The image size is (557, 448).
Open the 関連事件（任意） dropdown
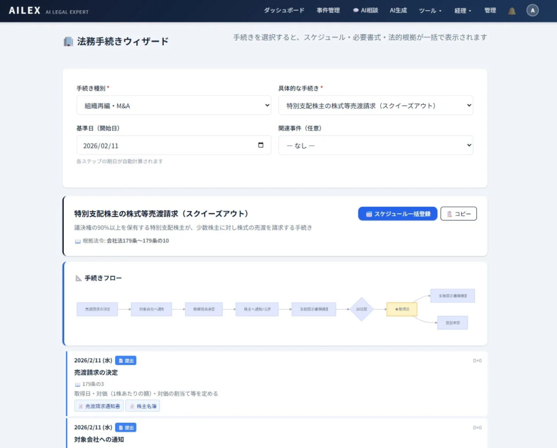375,144
